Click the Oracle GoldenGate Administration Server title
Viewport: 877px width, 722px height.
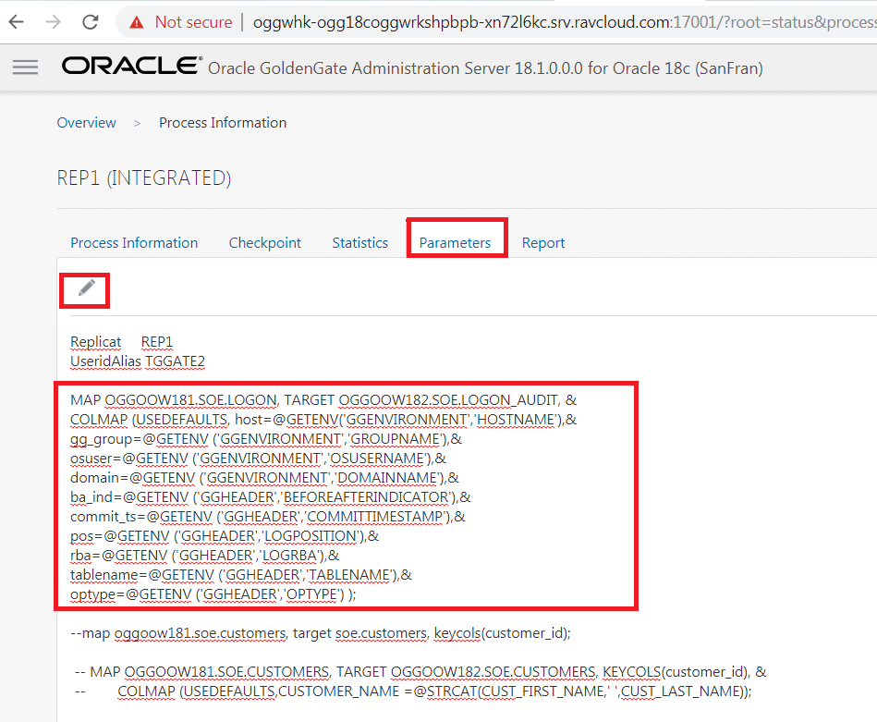tap(485, 68)
